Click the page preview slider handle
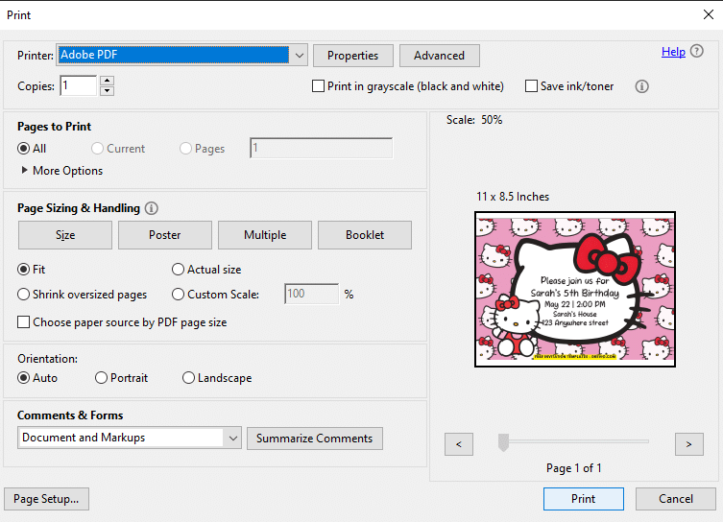723x522 pixels. tap(503, 442)
